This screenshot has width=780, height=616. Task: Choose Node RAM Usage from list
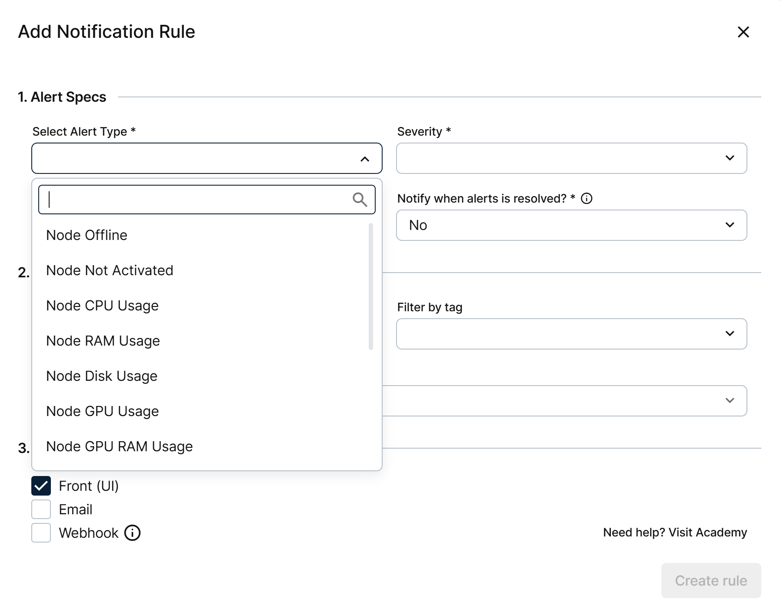[x=207, y=341]
